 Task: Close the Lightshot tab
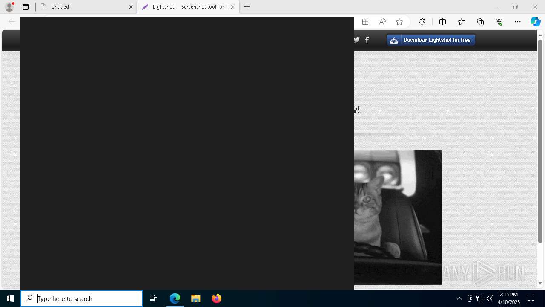[232, 7]
